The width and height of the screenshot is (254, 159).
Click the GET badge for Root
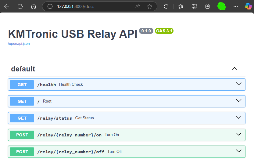point(22,101)
